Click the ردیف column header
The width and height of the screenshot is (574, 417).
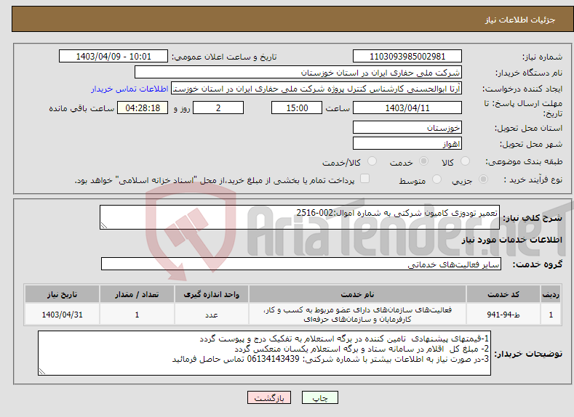(x=551, y=294)
